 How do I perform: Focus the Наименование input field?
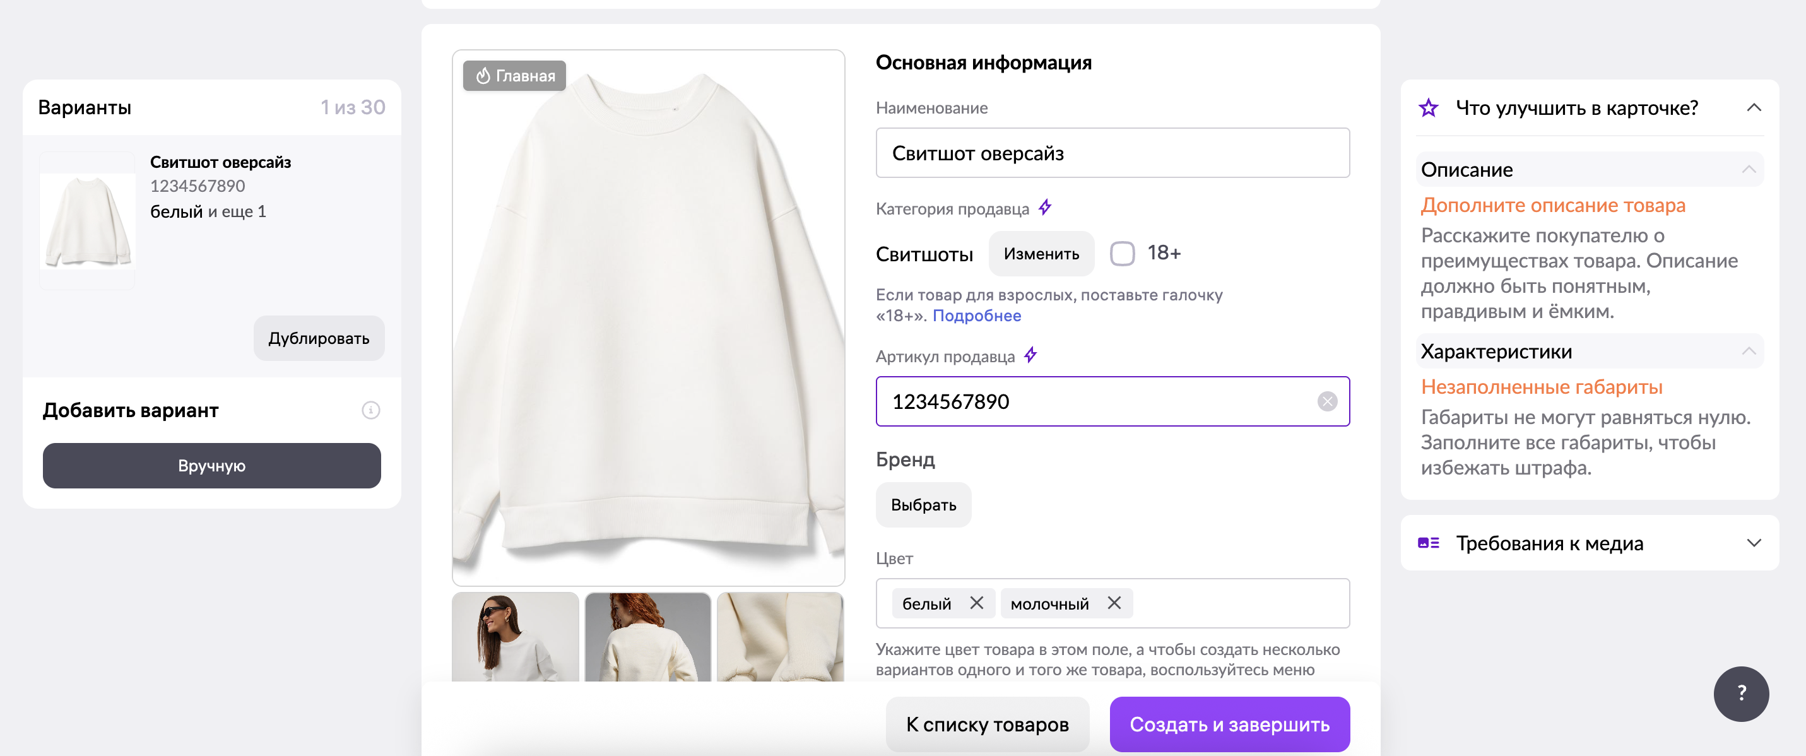pyautogui.click(x=1113, y=153)
